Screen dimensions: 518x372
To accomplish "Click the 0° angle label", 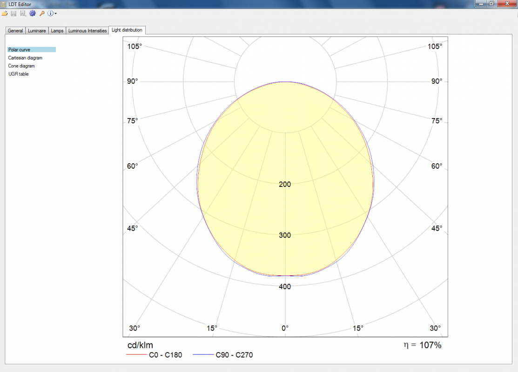I will 285,328.
